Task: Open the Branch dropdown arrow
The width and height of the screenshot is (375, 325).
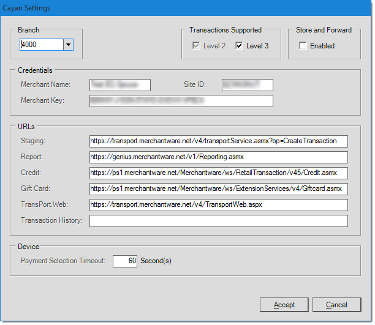Action: coord(68,45)
